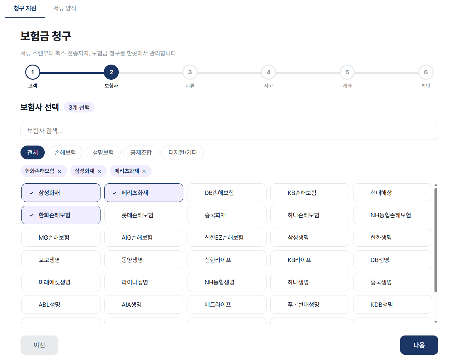Select the NH농협생명 insurer card
The width and height of the screenshot is (460, 361).
click(x=227, y=282)
